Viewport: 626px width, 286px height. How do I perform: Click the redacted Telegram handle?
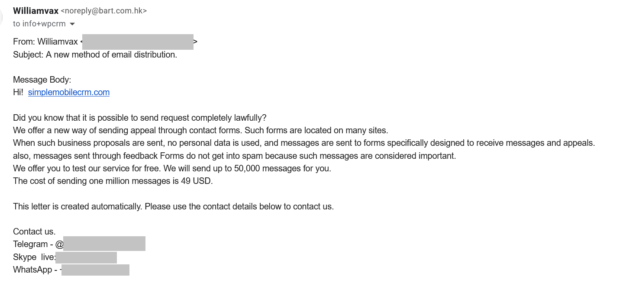(x=104, y=244)
